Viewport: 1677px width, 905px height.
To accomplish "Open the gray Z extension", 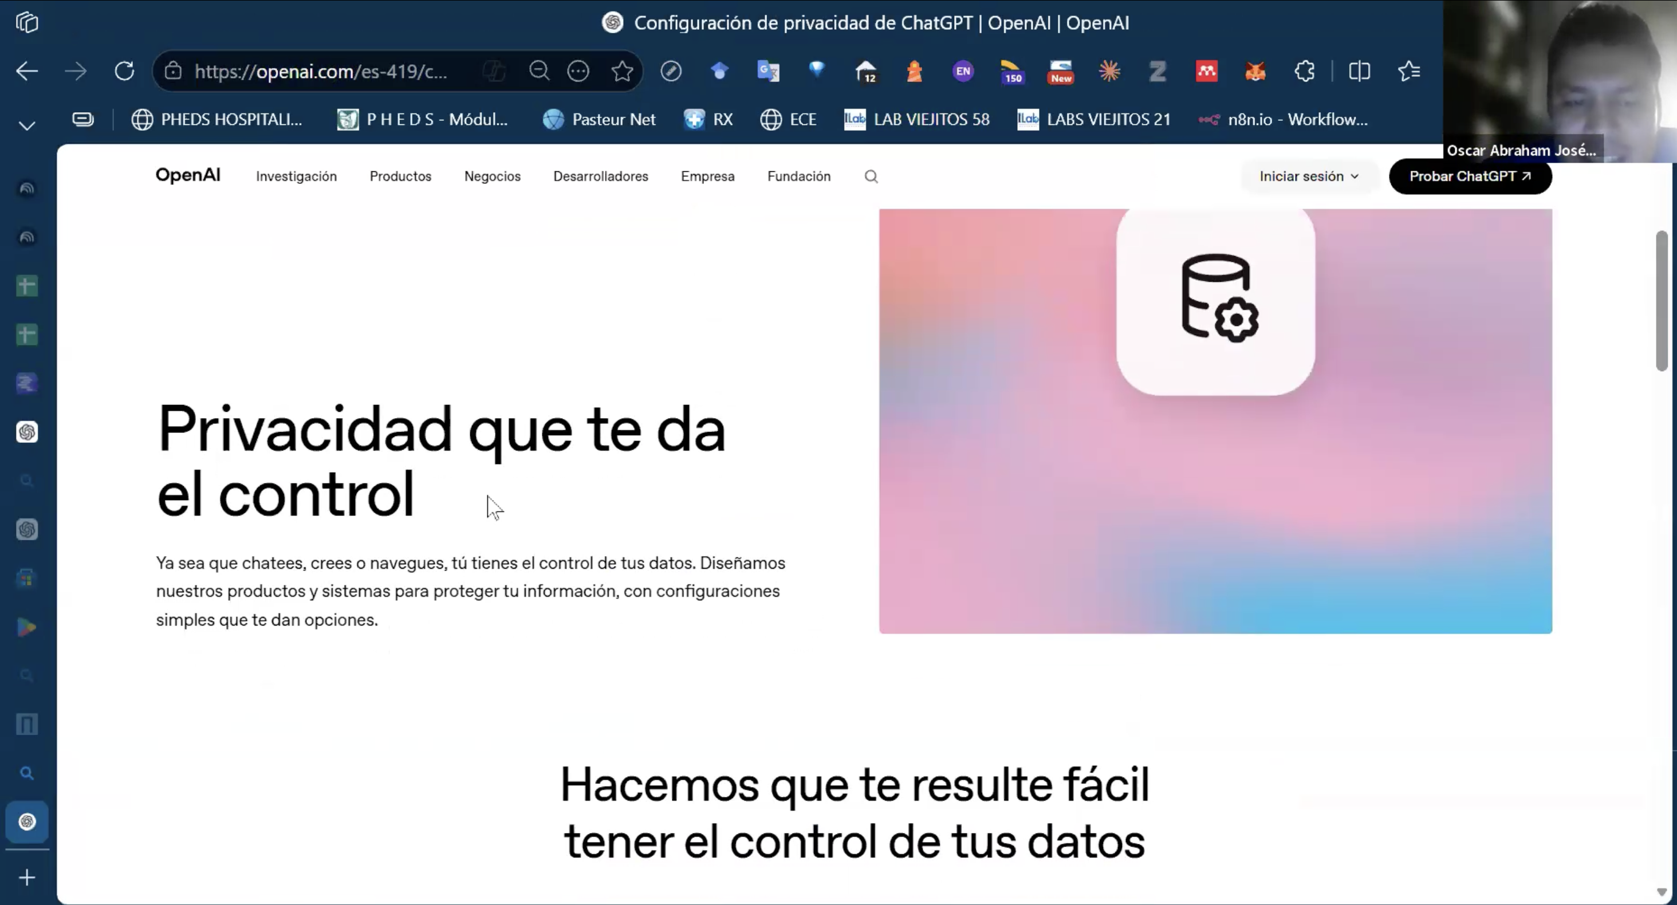I will (x=1158, y=71).
